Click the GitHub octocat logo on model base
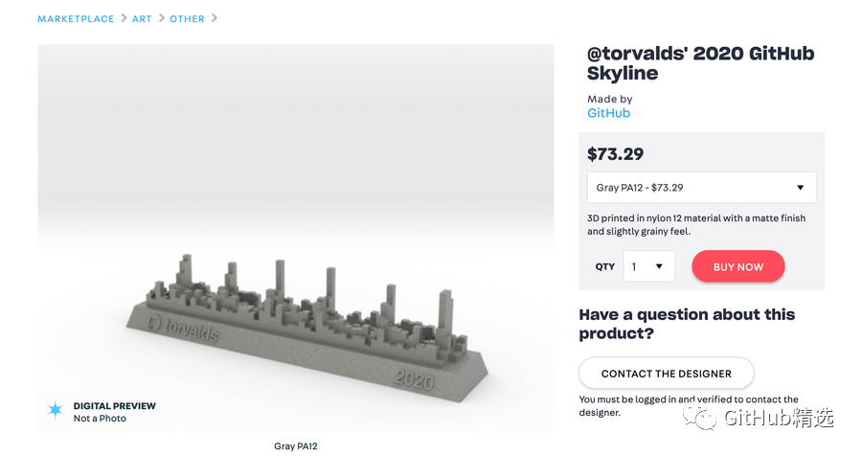 154,323
